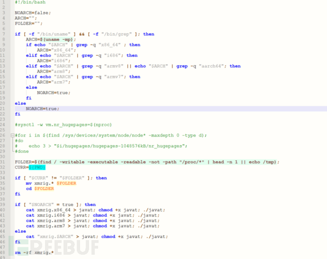Click the line 'ARCH="arm7";'
The height and width of the screenshot is (259, 327).
[x=54, y=82]
